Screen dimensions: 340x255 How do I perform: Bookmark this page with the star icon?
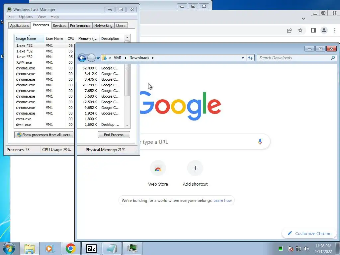click(x=300, y=30)
